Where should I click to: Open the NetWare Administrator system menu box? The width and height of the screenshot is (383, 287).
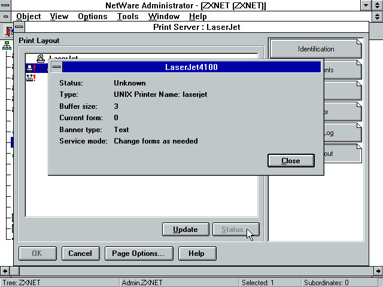(5, 5)
